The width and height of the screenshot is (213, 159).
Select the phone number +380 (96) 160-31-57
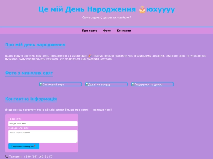point(38,157)
